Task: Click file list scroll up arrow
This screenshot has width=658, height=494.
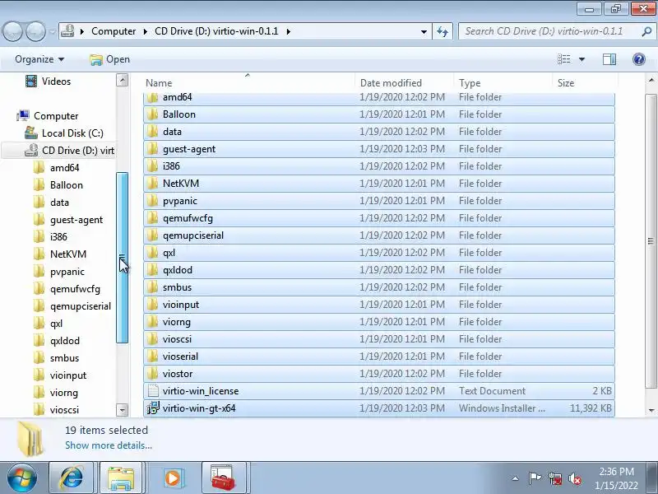Action: (651, 80)
